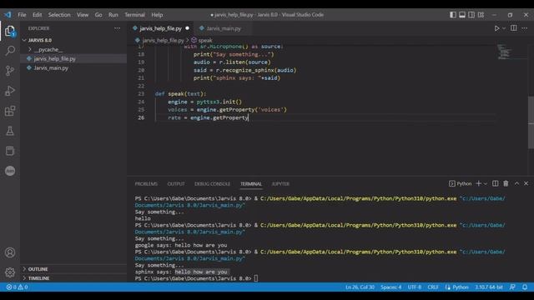Split the terminal panel
Screen dimensions: 534x300
point(495,183)
